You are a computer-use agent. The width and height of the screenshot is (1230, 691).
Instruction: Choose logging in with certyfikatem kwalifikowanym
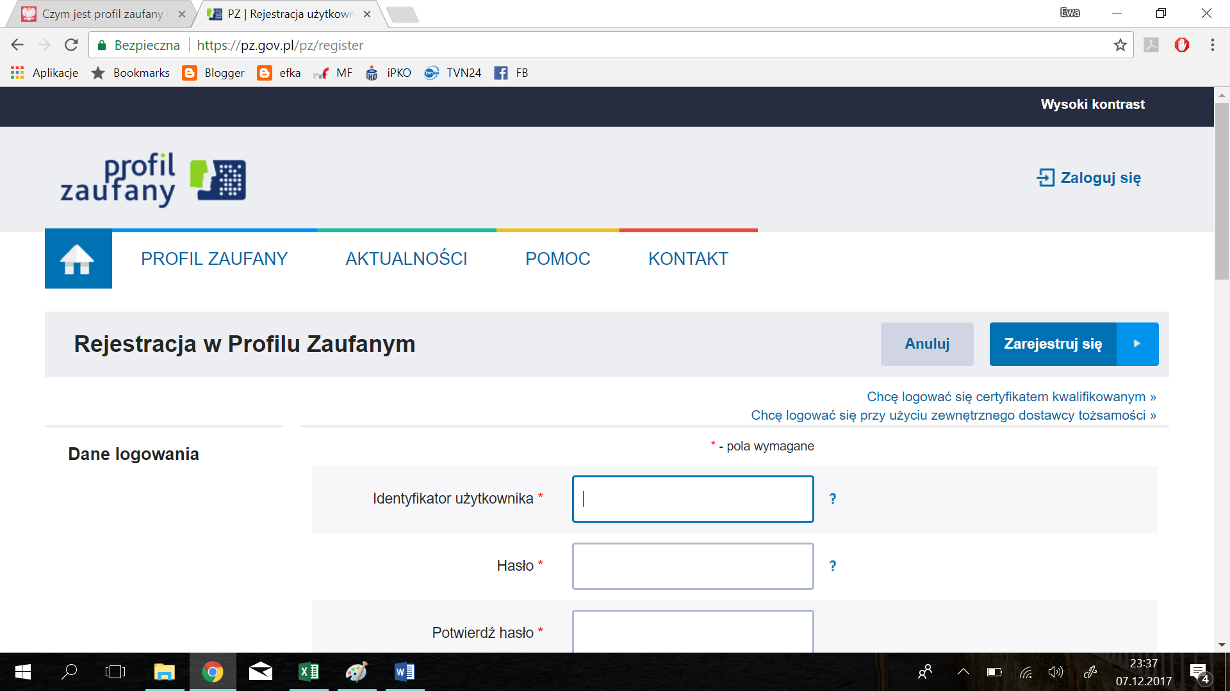[1011, 397]
